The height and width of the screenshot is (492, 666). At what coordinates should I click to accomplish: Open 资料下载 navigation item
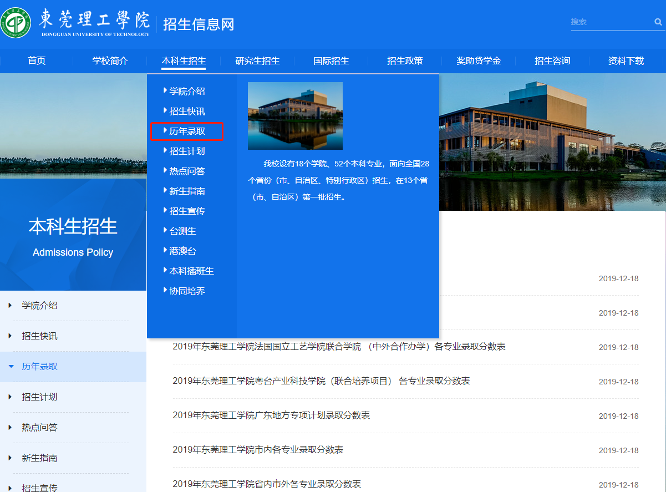(x=626, y=61)
